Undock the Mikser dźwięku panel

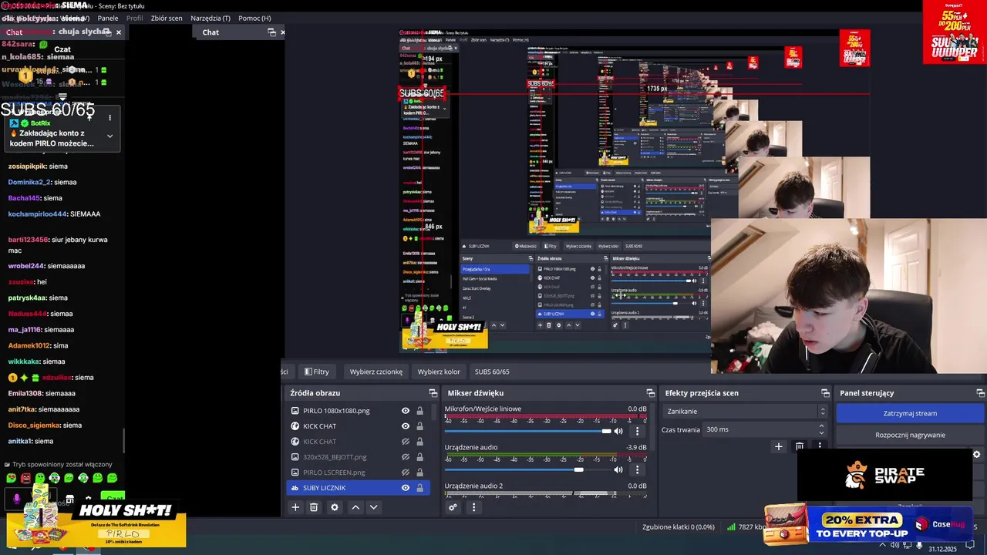pyautogui.click(x=651, y=393)
